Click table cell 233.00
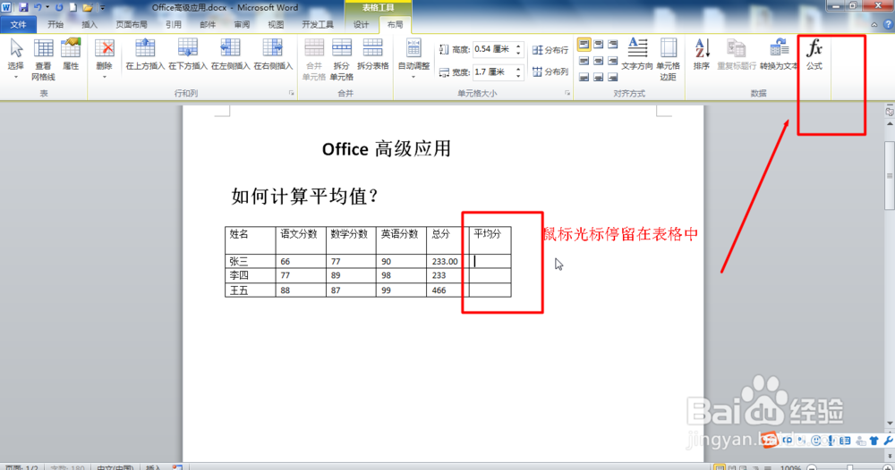 point(447,262)
